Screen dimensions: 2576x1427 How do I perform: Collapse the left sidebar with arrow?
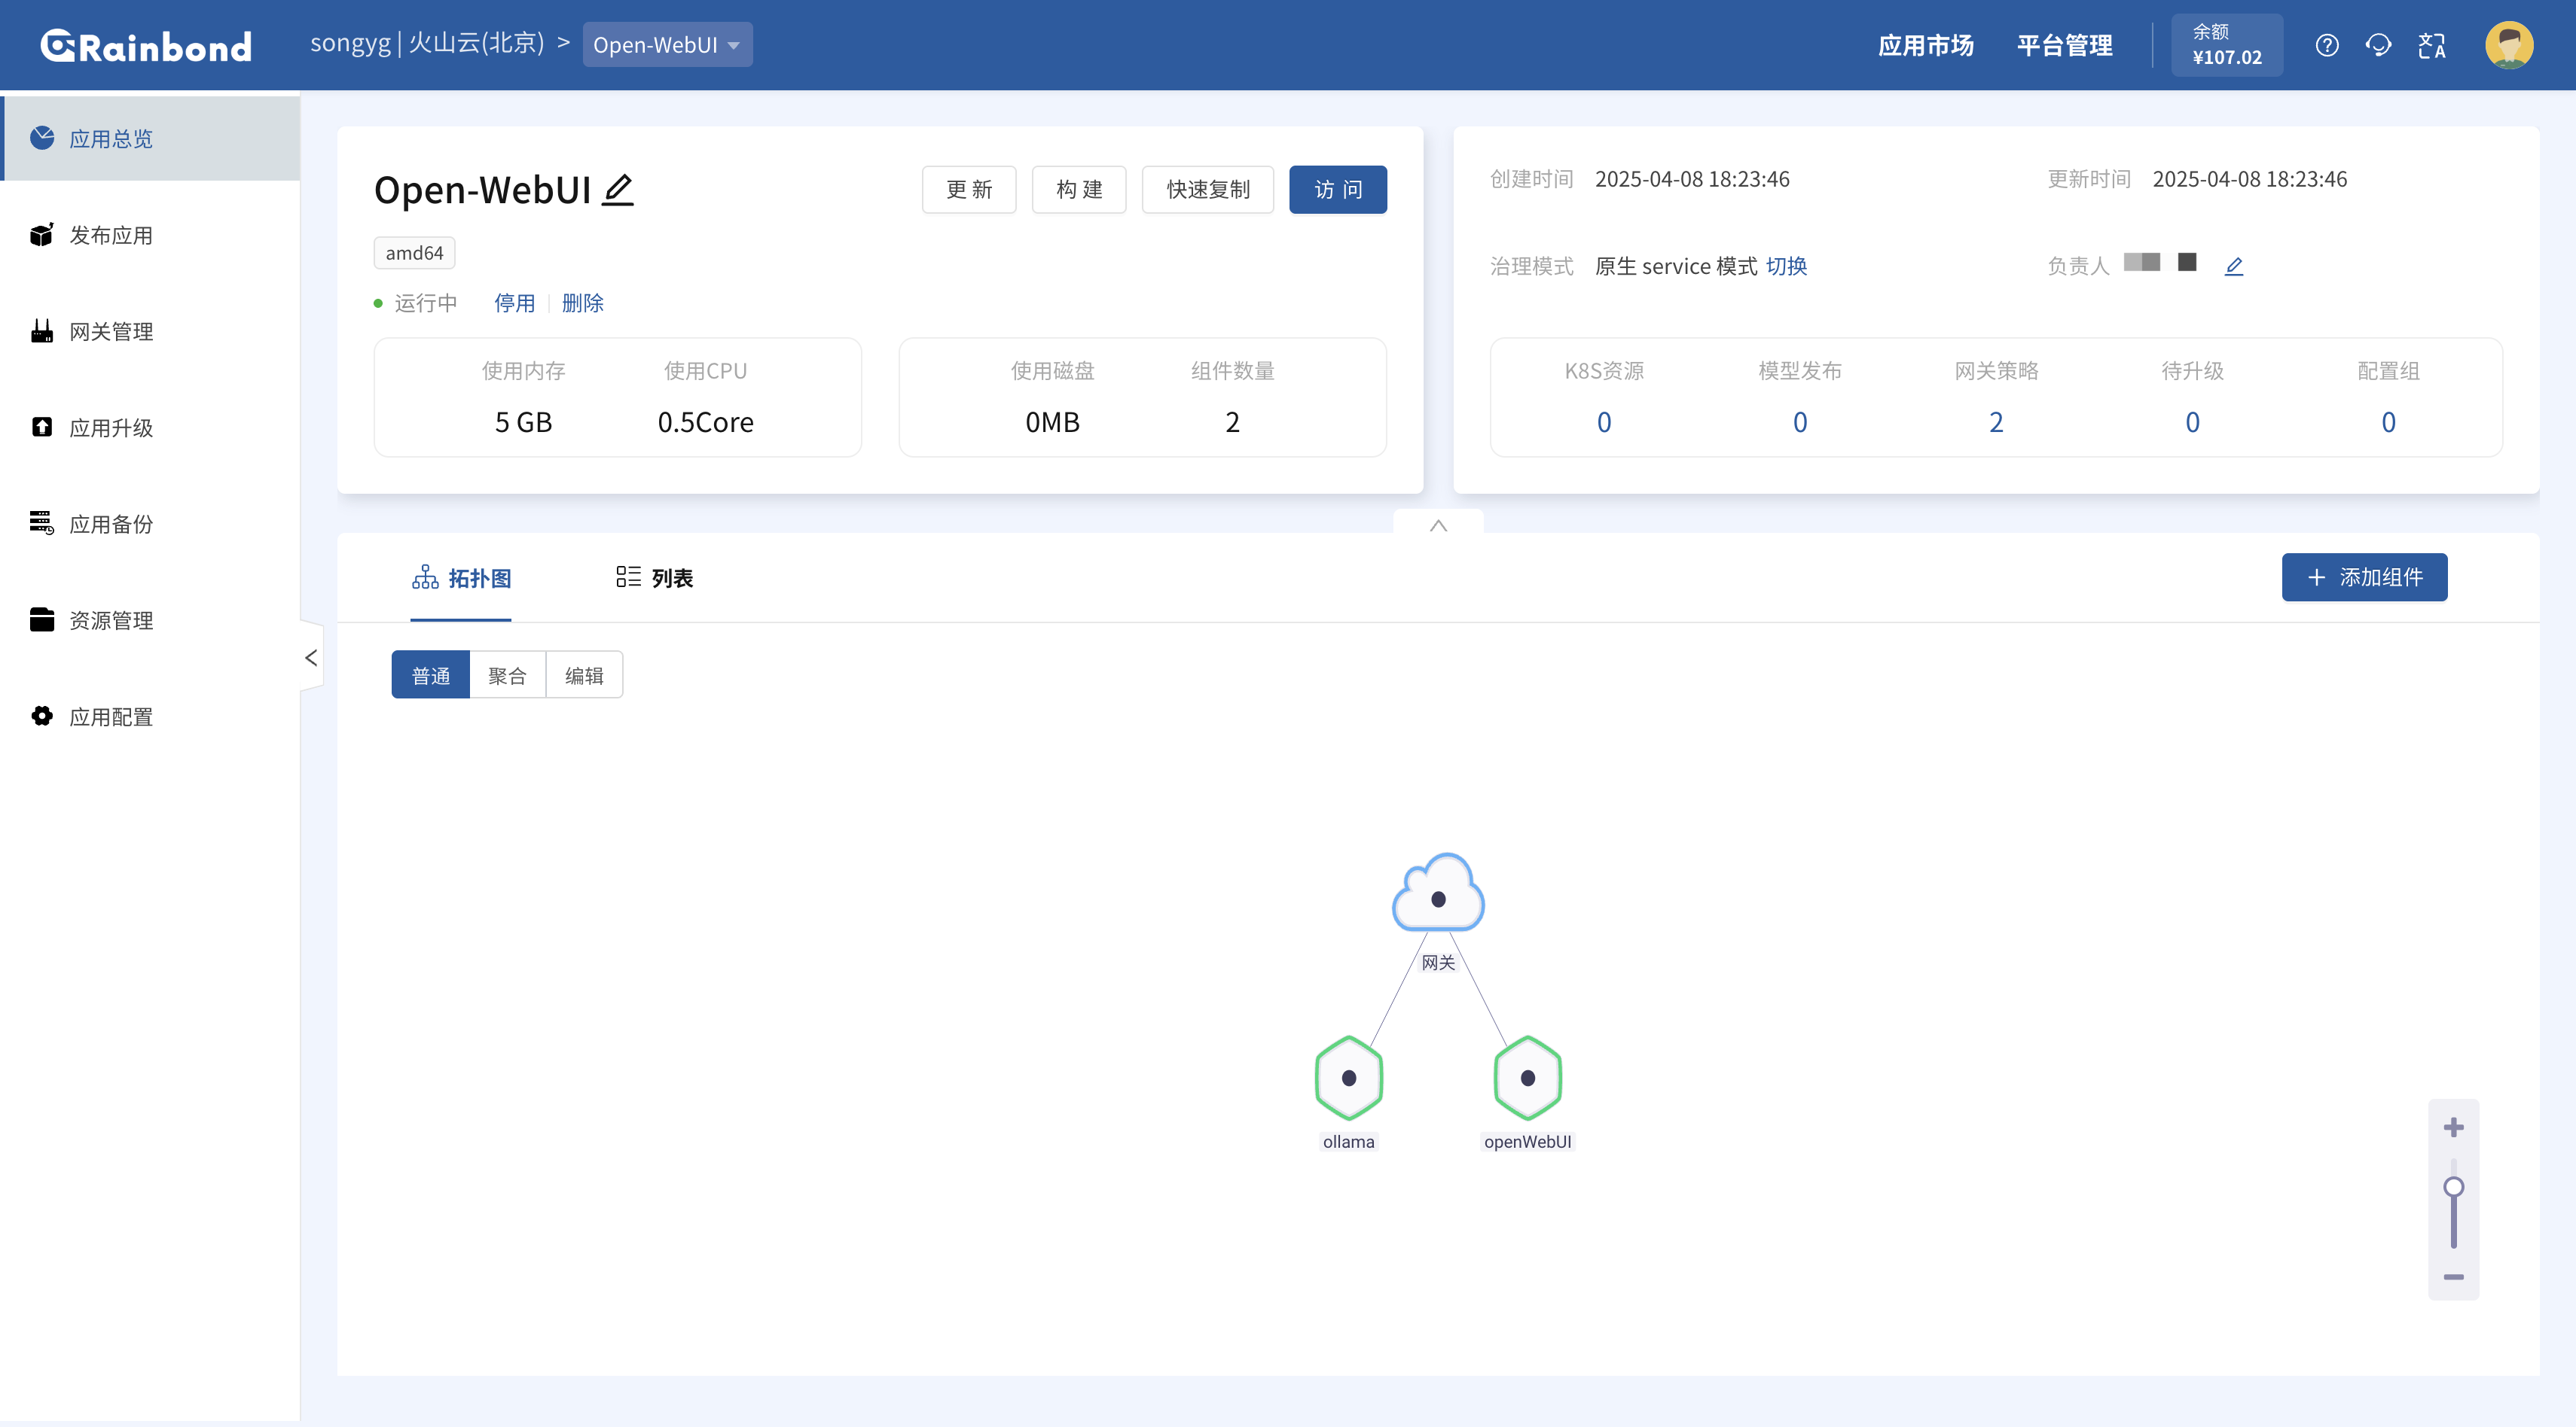pyautogui.click(x=311, y=658)
